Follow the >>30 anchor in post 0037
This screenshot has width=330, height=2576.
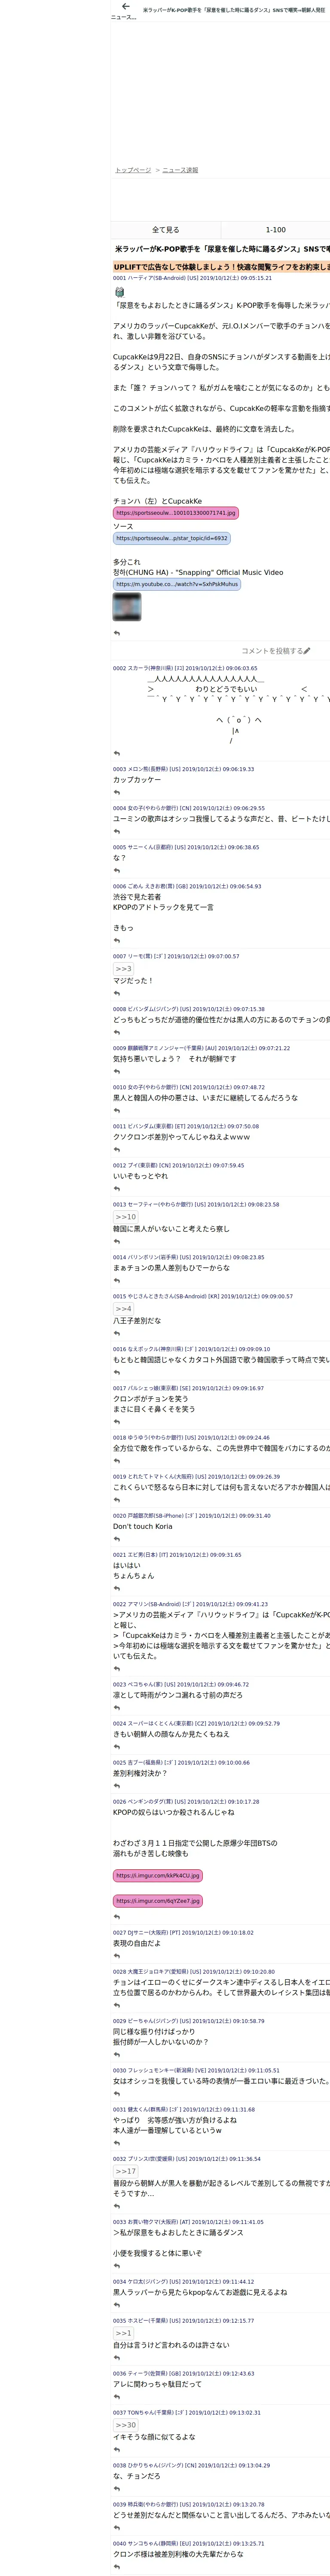(x=125, y=2425)
